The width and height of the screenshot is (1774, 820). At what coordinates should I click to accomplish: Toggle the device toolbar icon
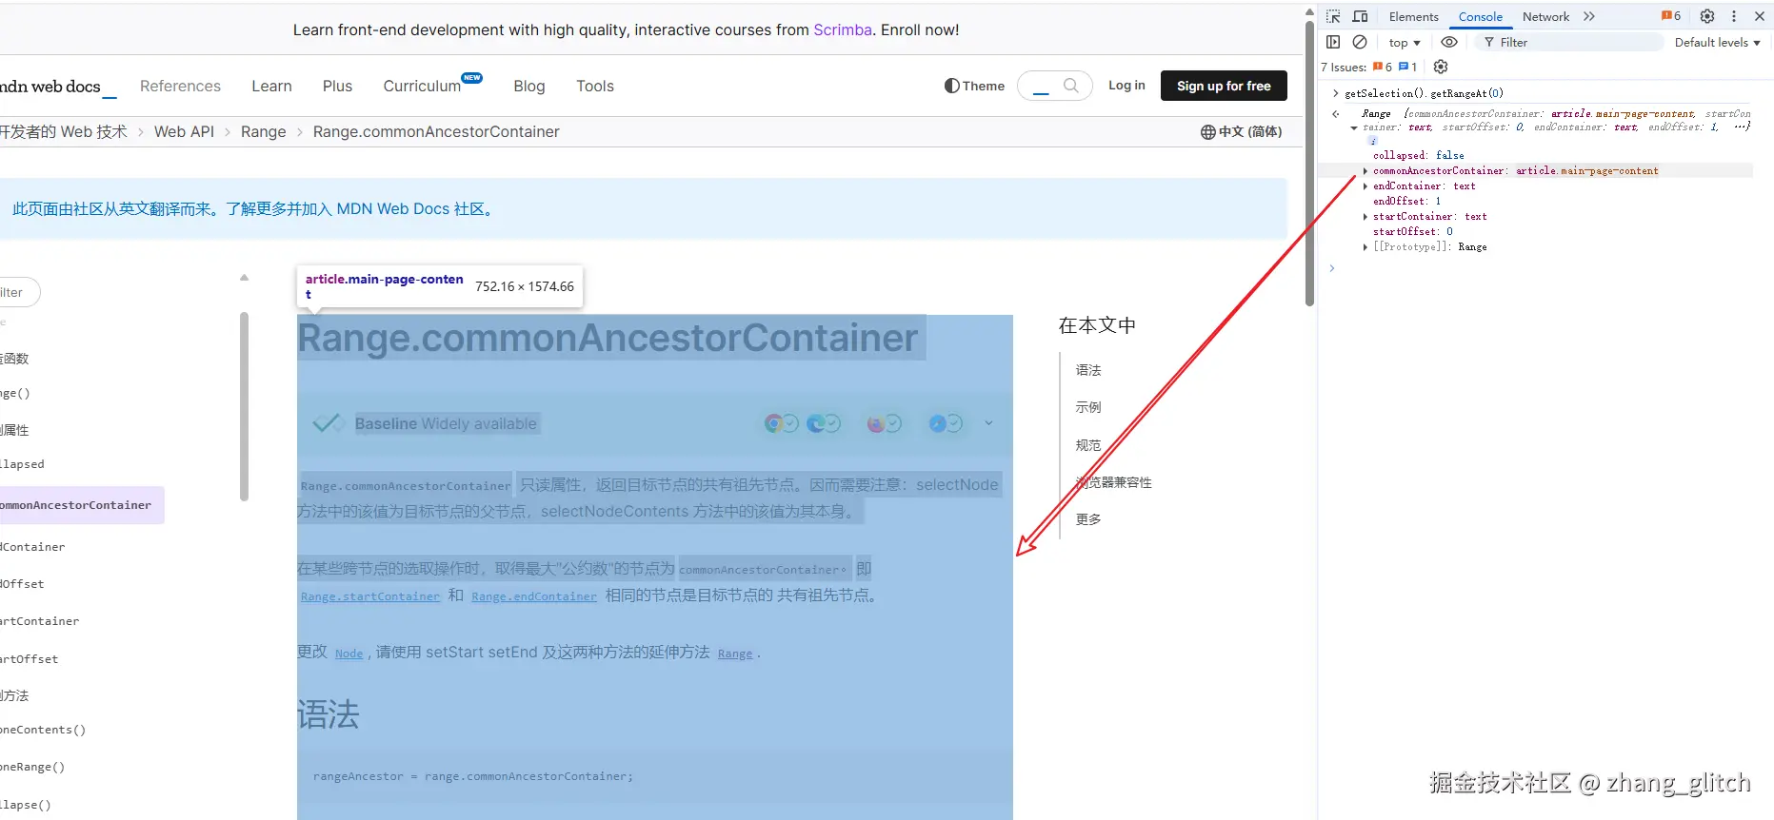pyautogui.click(x=1360, y=16)
